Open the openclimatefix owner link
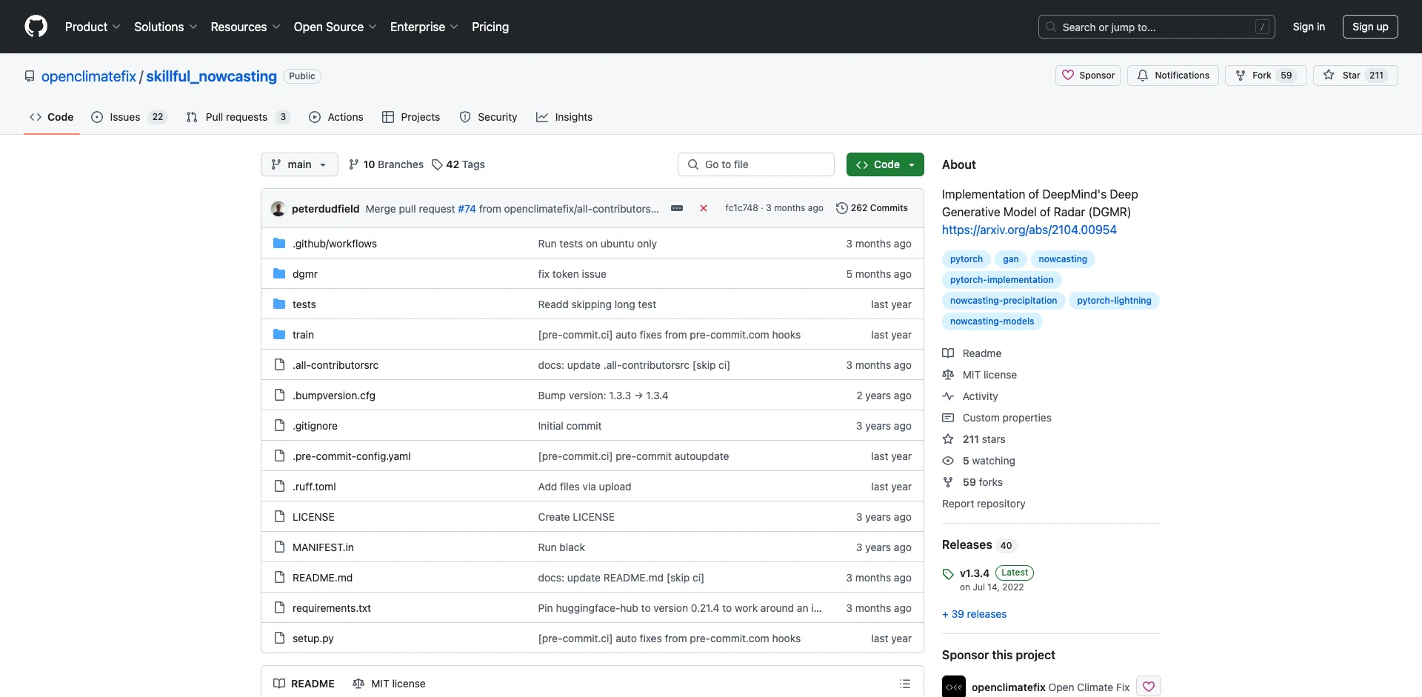Viewport: 1422px width, 697px height. [89, 76]
